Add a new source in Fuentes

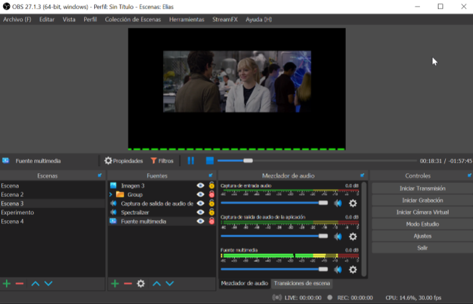(x=115, y=284)
